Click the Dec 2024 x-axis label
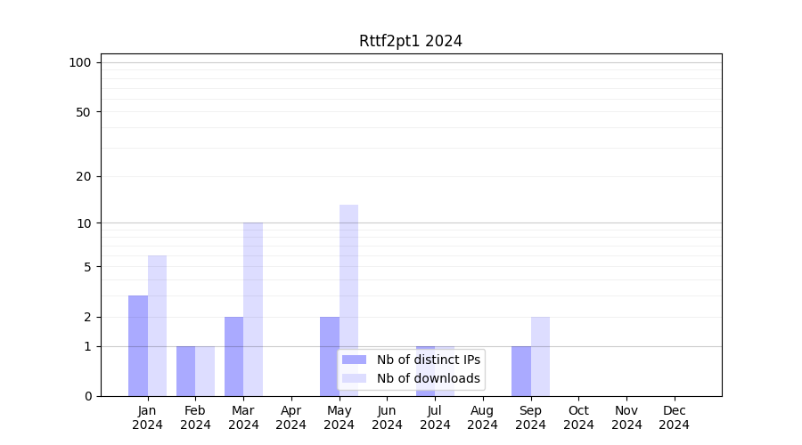Screen dimensions: 802x445 674,417
